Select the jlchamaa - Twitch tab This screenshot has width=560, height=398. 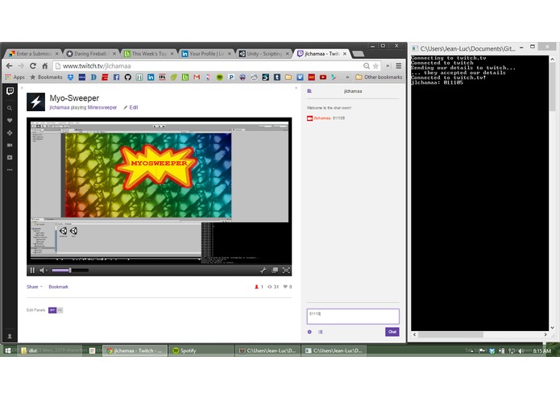321,53
